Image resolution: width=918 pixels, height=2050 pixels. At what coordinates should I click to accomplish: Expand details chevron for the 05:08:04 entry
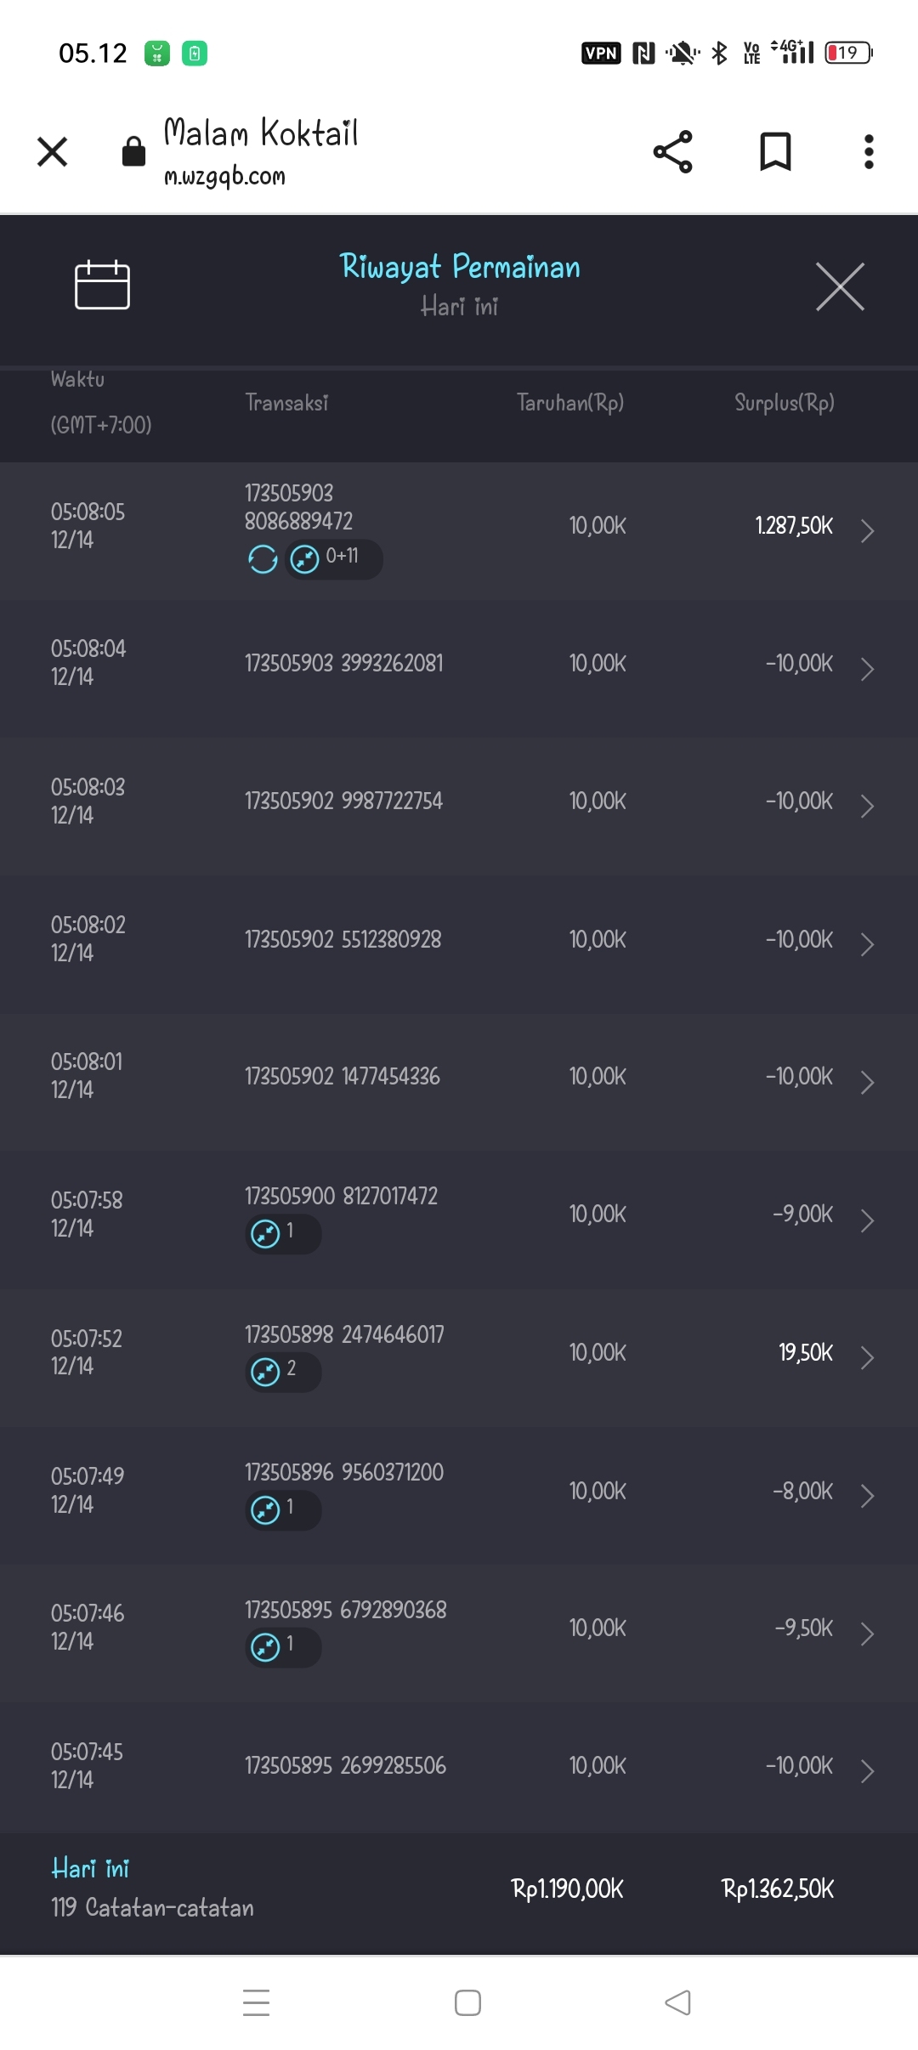tap(867, 668)
